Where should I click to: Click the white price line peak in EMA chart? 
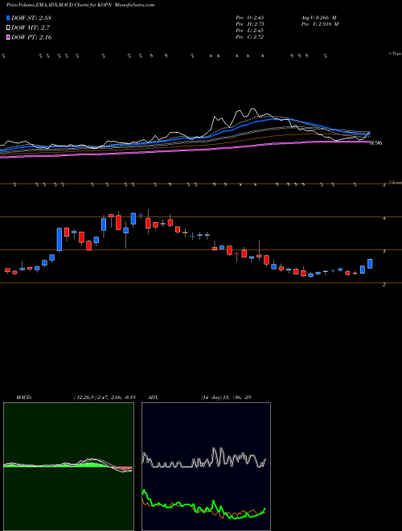[252, 109]
